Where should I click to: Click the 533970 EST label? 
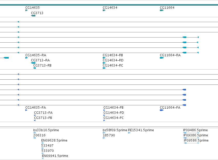(x=48, y=151)
